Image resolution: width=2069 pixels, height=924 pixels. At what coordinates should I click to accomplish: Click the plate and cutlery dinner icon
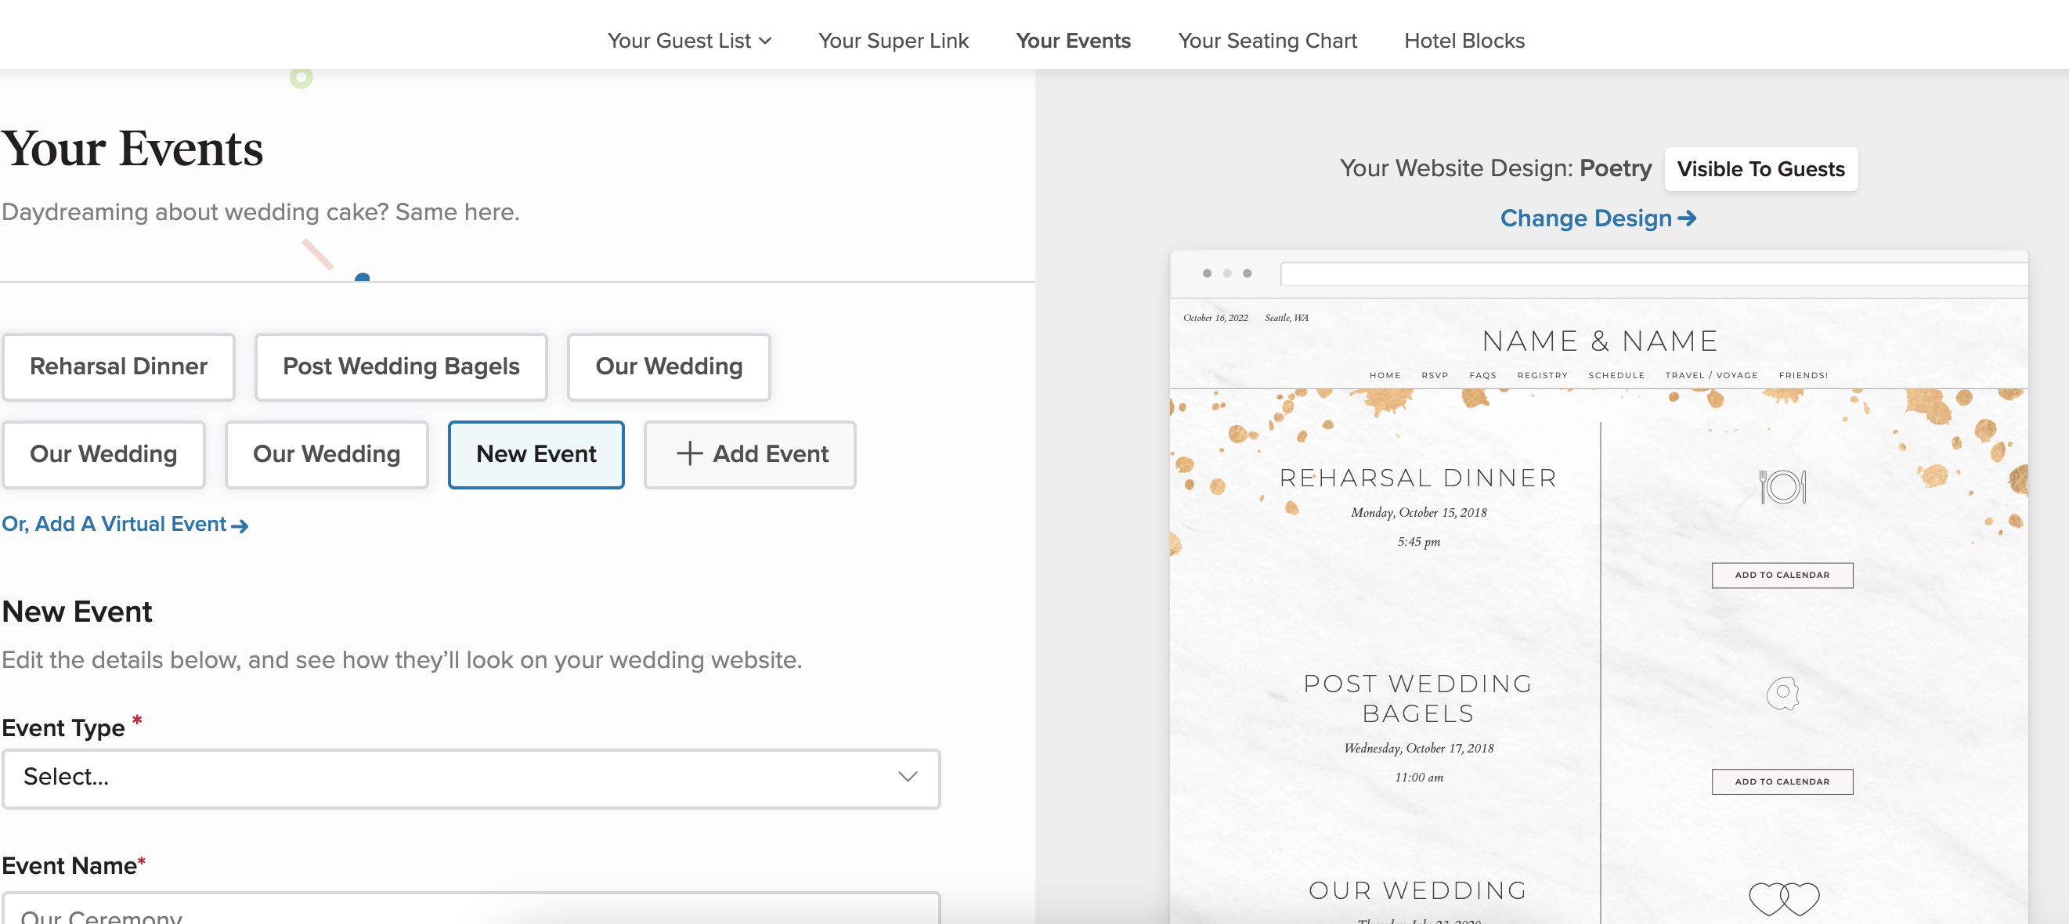pyautogui.click(x=1782, y=486)
